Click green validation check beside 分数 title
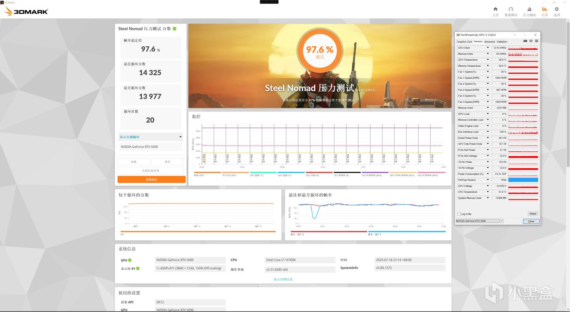 click(175, 28)
